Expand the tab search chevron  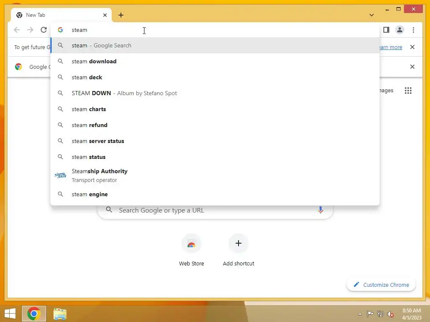tap(372, 15)
